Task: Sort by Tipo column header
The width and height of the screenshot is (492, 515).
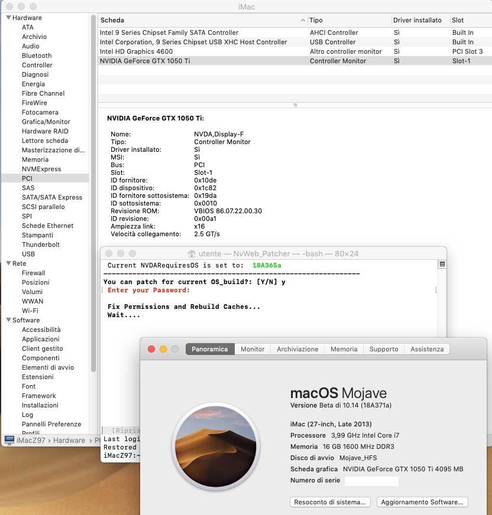Action: tap(349, 20)
